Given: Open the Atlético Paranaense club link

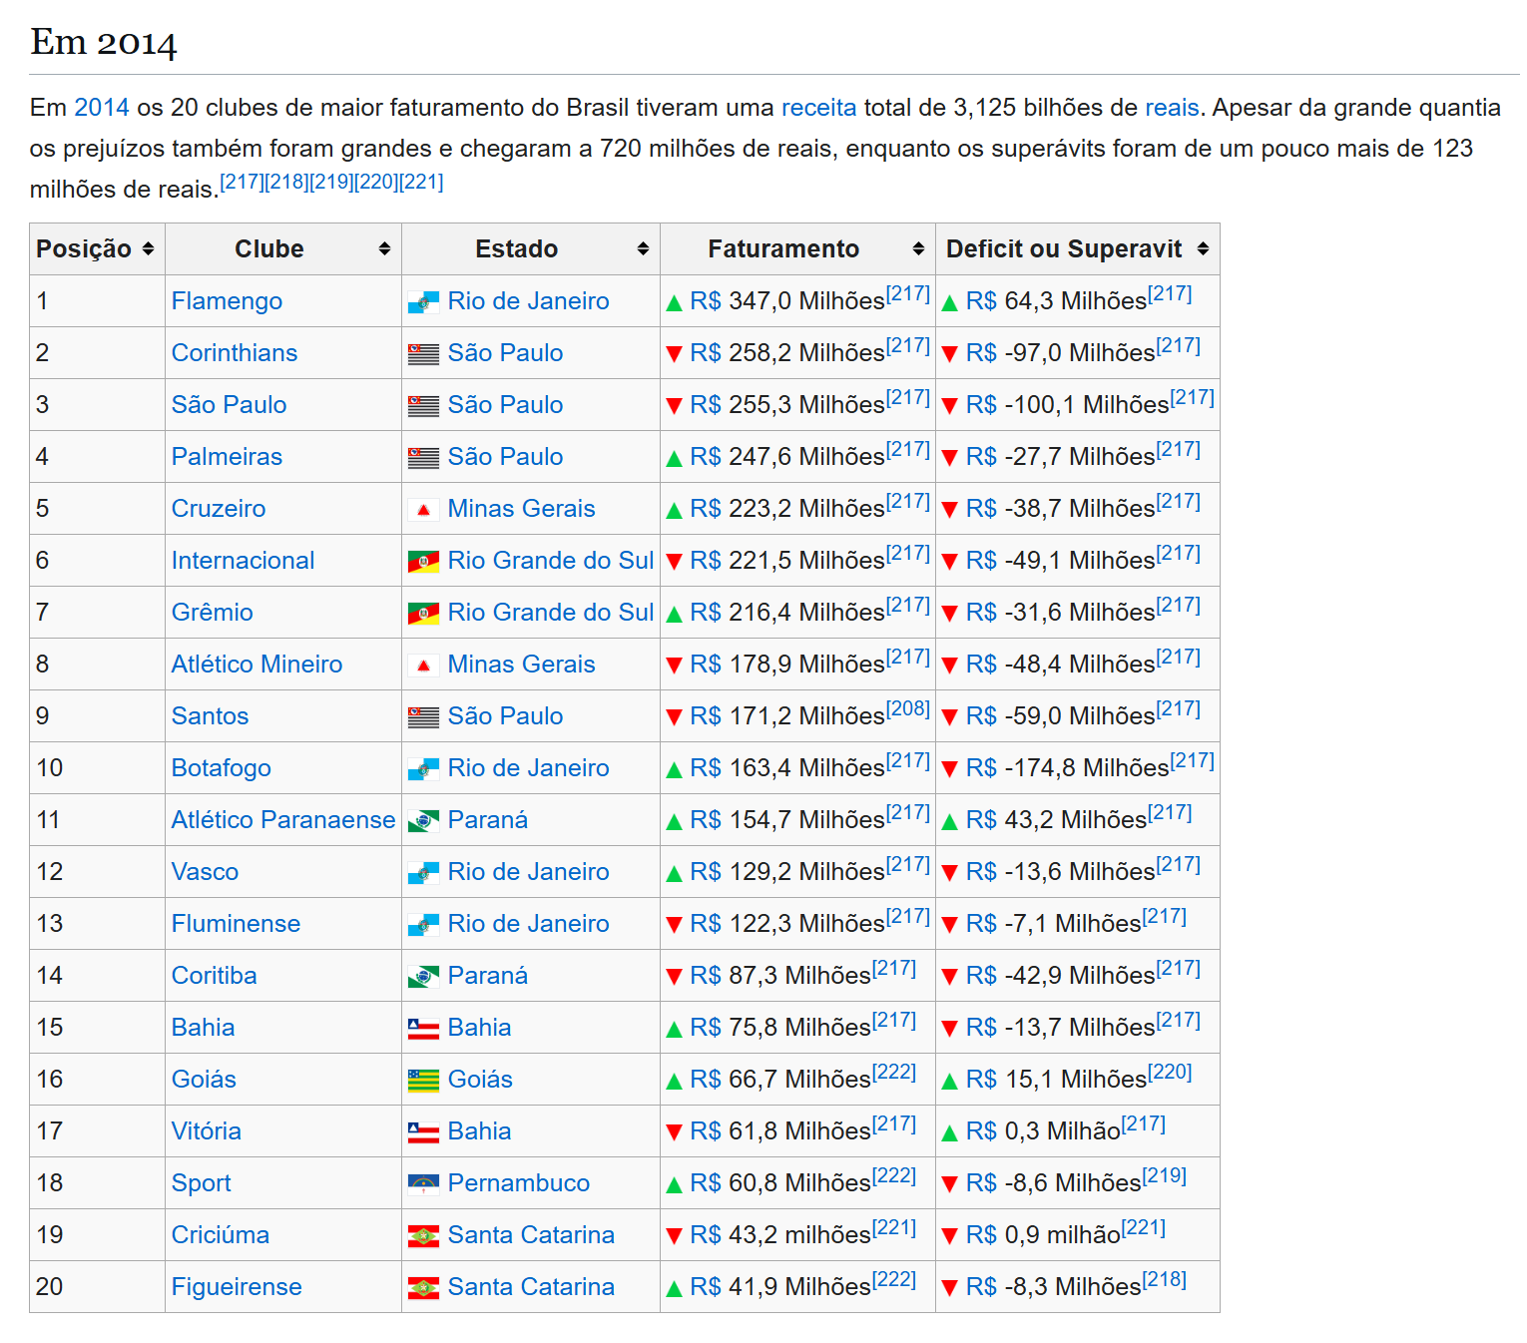Looking at the screenshot, I should (283, 820).
